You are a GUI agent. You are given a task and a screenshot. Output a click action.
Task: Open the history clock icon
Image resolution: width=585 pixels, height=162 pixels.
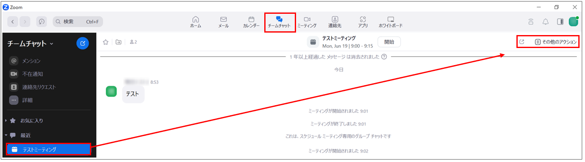(x=41, y=22)
